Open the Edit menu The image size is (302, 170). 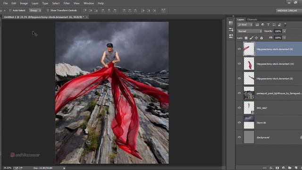point(14,3)
